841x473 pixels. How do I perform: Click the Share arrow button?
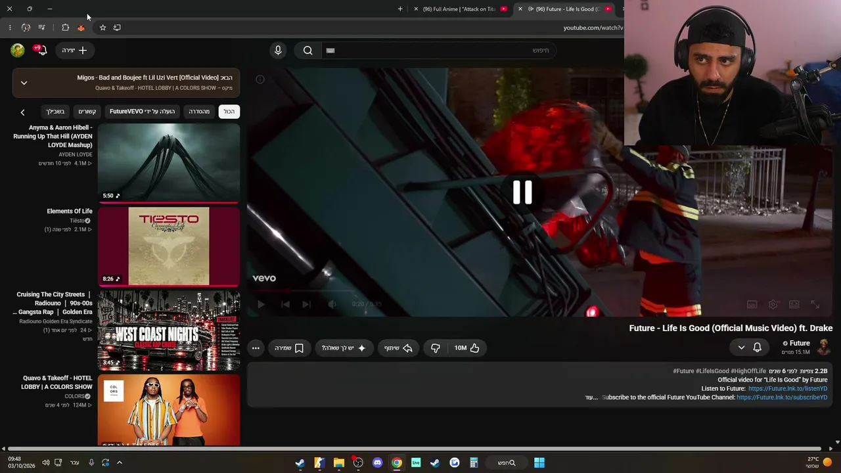[398, 348]
